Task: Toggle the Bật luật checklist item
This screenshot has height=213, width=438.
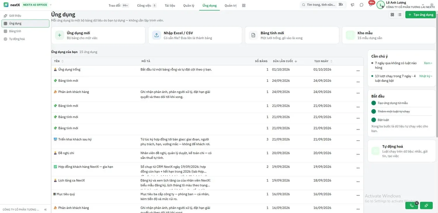Action: click(373, 120)
